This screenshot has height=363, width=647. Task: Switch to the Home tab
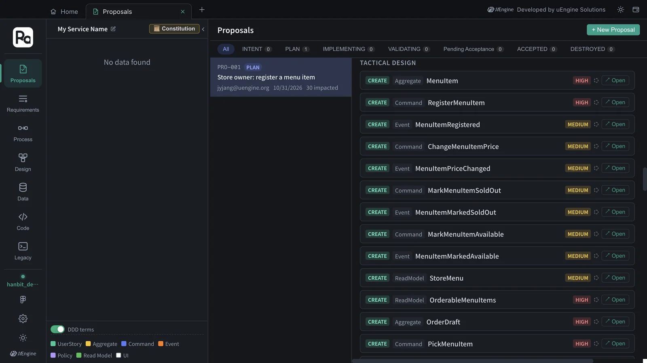[64, 12]
